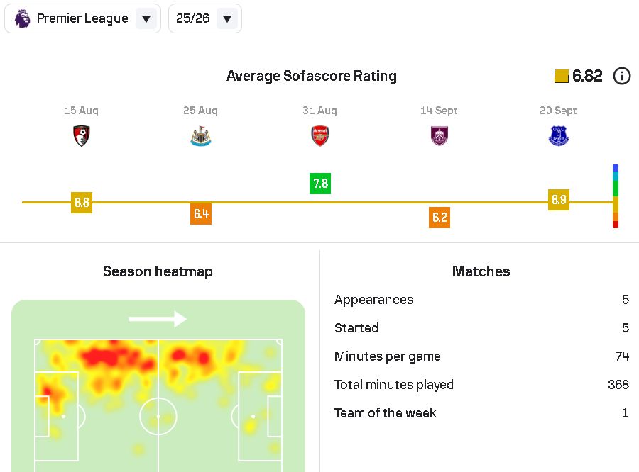Select the 7.8 rating from 31 Aug

(319, 184)
